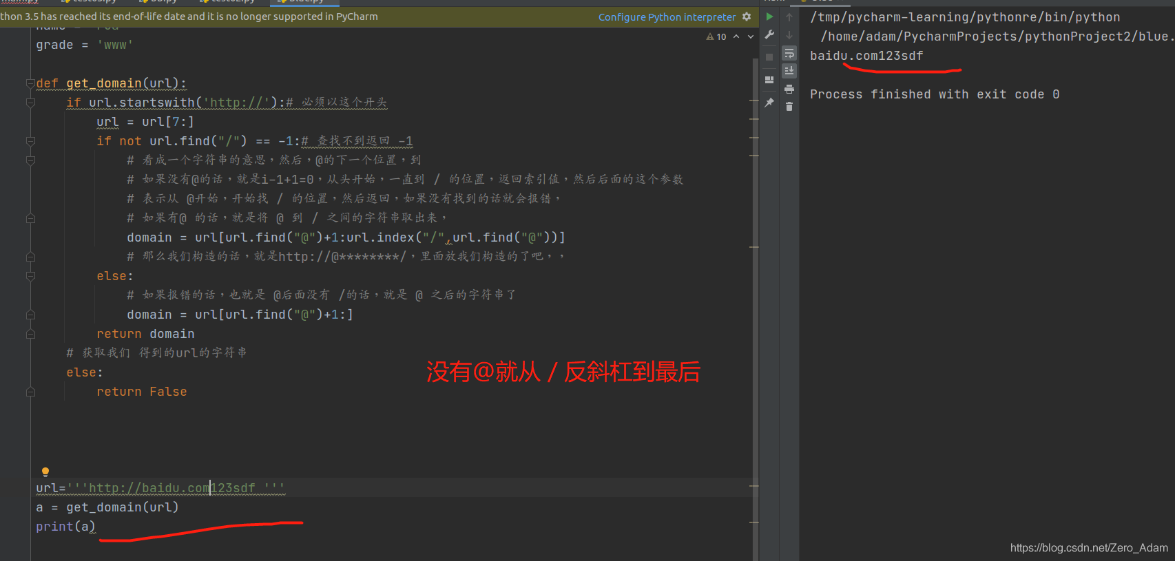Collapse fold marker at 'if not url.find' line

coord(30,141)
